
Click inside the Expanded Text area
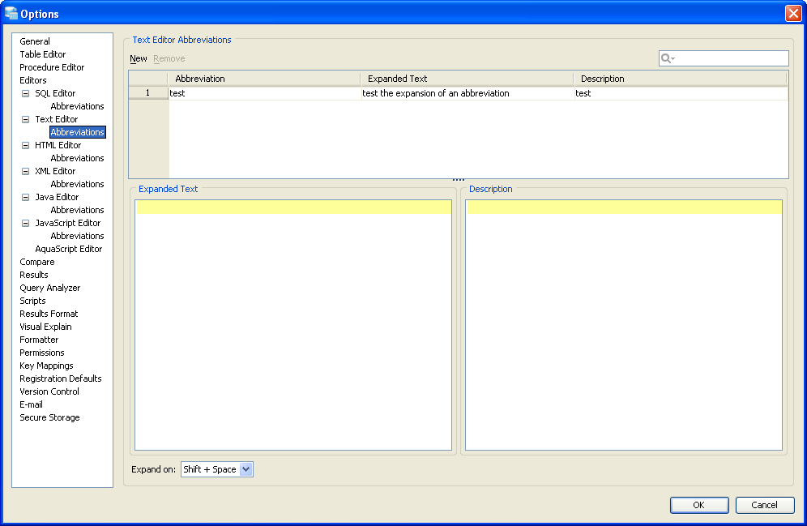pos(292,325)
